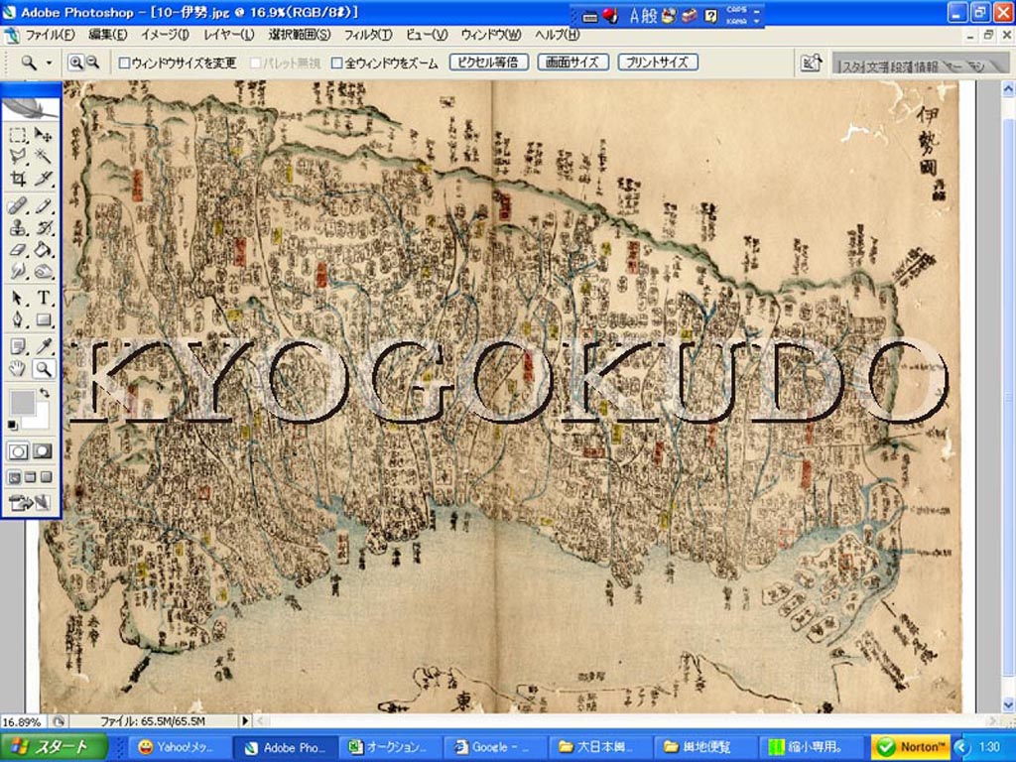Image resolution: width=1016 pixels, height=762 pixels.
Task: Reset to default black and white colors
Action: [13, 425]
